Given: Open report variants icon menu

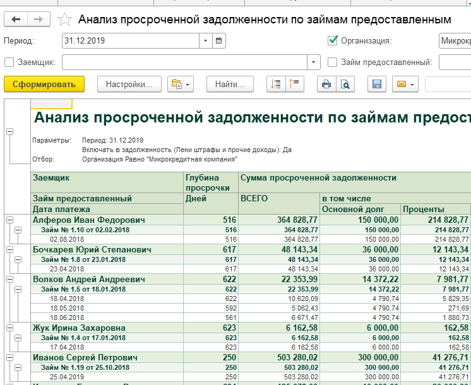Looking at the screenshot, I should pos(180,84).
